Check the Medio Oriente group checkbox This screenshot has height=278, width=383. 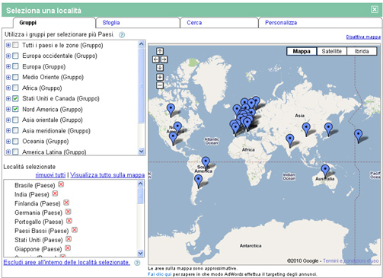[15, 77]
